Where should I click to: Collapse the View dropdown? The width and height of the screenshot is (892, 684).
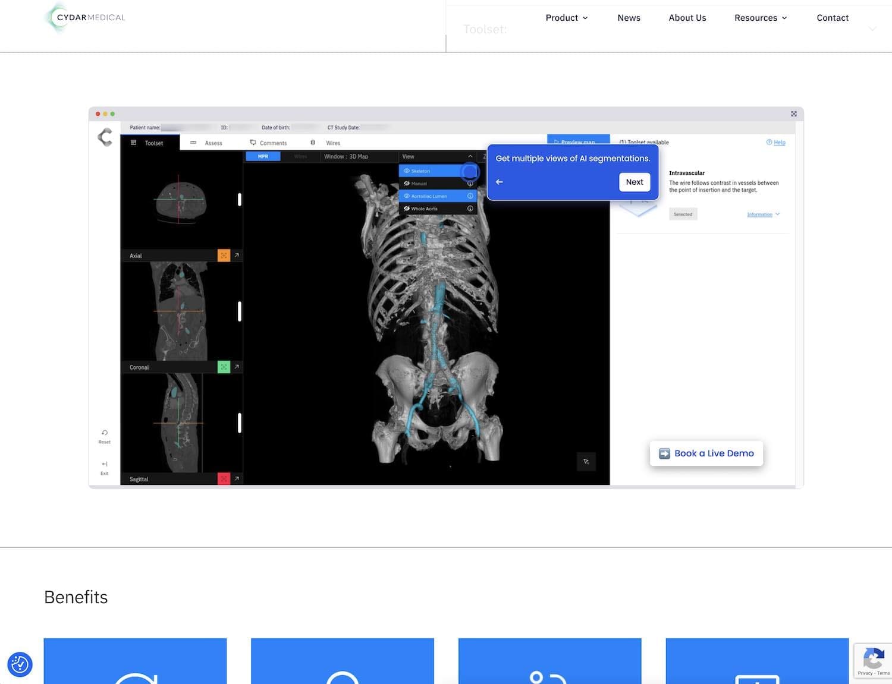[x=470, y=157]
